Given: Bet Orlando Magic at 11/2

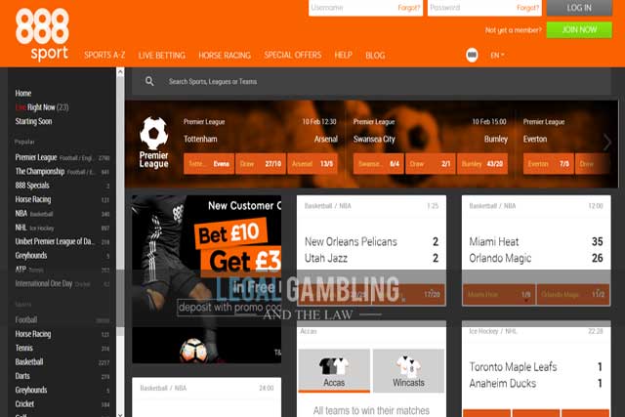Looking at the screenshot, I should 573,295.
